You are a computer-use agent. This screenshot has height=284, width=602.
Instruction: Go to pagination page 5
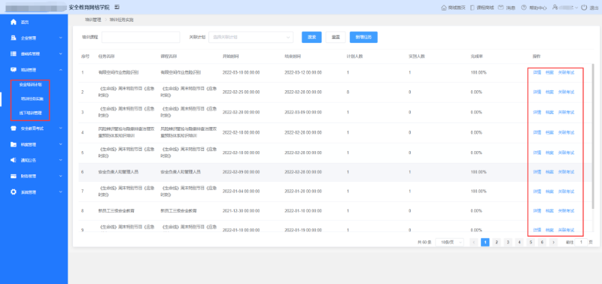click(x=531, y=242)
